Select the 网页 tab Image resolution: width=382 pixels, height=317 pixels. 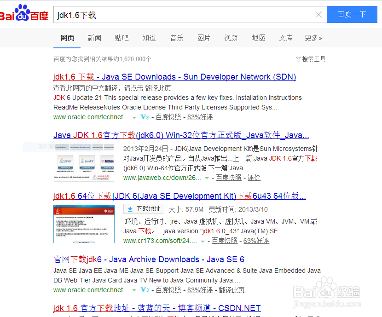tap(67, 38)
